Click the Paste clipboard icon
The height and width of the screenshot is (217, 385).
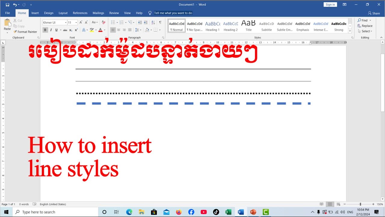pyautogui.click(x=7, y=23)
